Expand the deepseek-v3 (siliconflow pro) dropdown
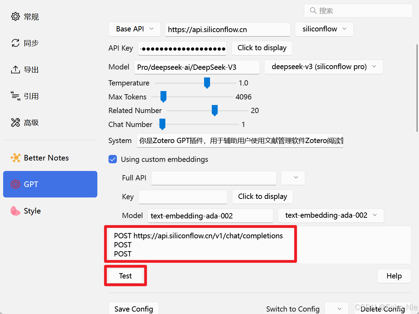 point(323,67)
